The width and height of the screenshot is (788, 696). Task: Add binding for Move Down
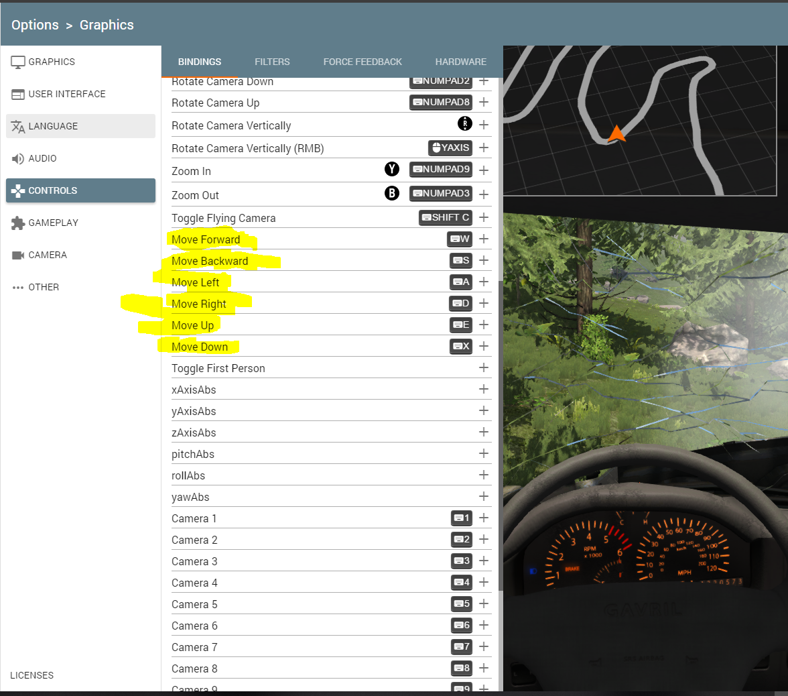(484, 346)
